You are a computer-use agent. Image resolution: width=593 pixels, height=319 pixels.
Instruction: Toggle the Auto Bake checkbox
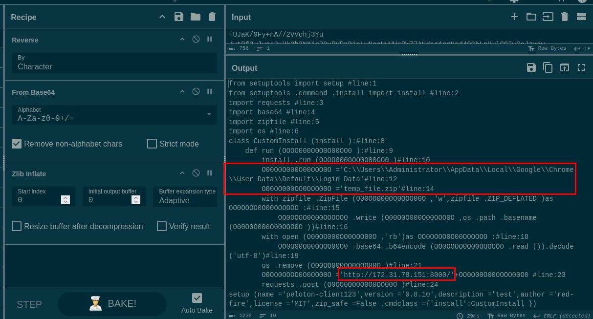click(x=197, y=298)
